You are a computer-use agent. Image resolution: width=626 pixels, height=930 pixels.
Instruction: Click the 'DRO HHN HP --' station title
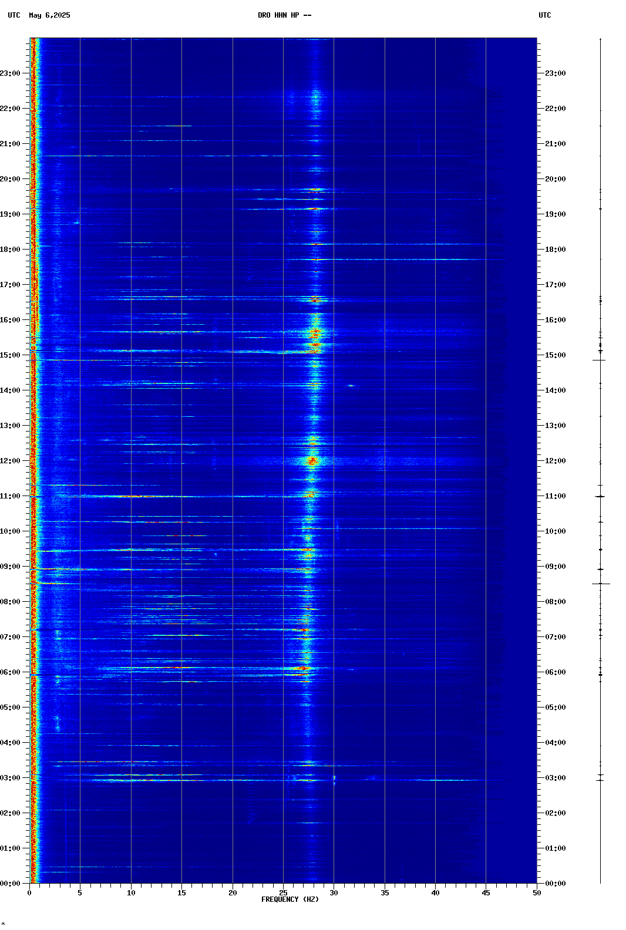pos(285,15)
